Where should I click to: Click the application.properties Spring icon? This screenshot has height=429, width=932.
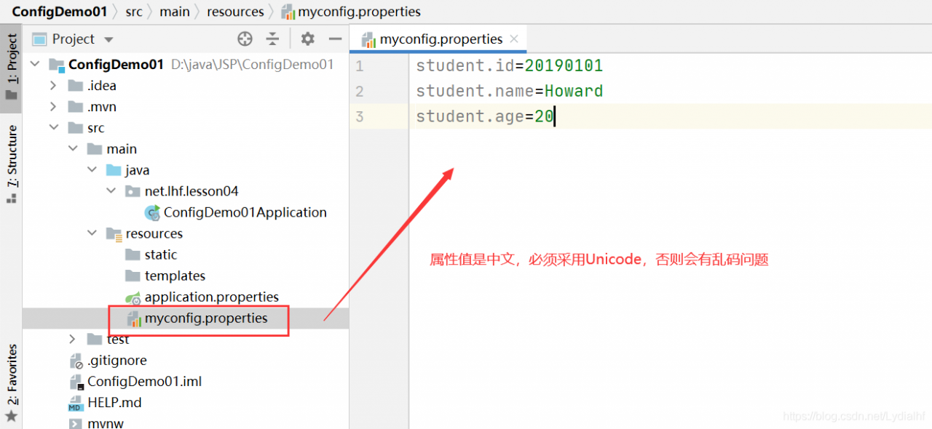click(x=133, y=297)
